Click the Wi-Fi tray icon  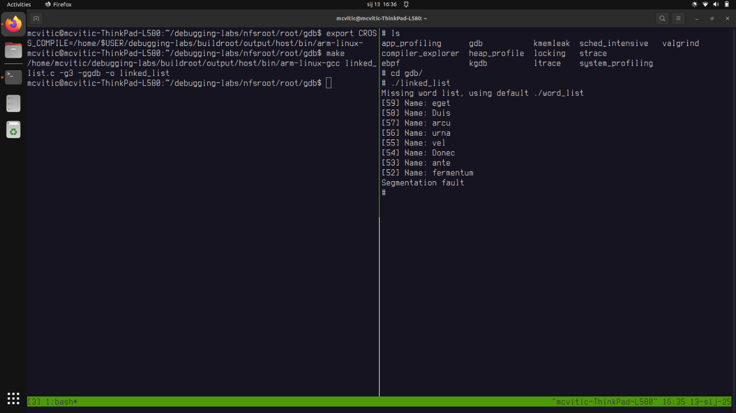[x=705, y=4]
